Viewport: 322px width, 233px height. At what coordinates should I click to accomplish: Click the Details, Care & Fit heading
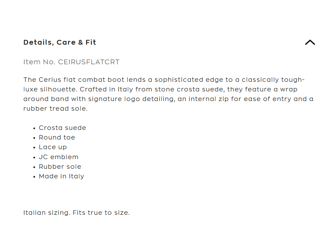pos(60,42)
